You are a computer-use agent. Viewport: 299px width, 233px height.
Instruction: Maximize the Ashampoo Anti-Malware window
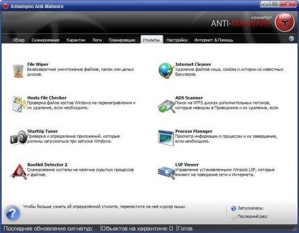(275, 4)
